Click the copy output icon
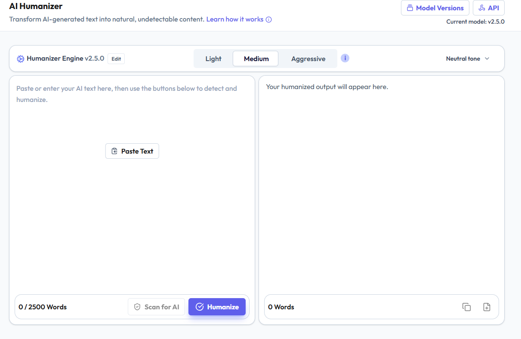This screenshot has width=521, height=339. (x=466, y=307)
